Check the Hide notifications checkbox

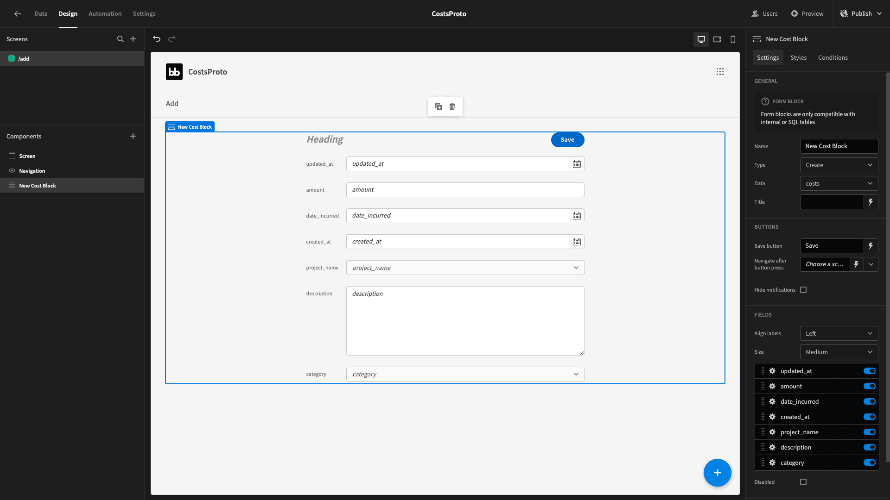click(803, 290)
